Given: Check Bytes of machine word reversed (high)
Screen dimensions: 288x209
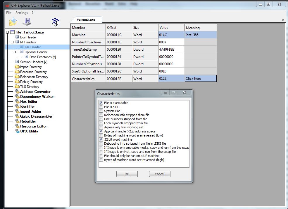Looking at the screenshot, I should click(x=101, y=160).
